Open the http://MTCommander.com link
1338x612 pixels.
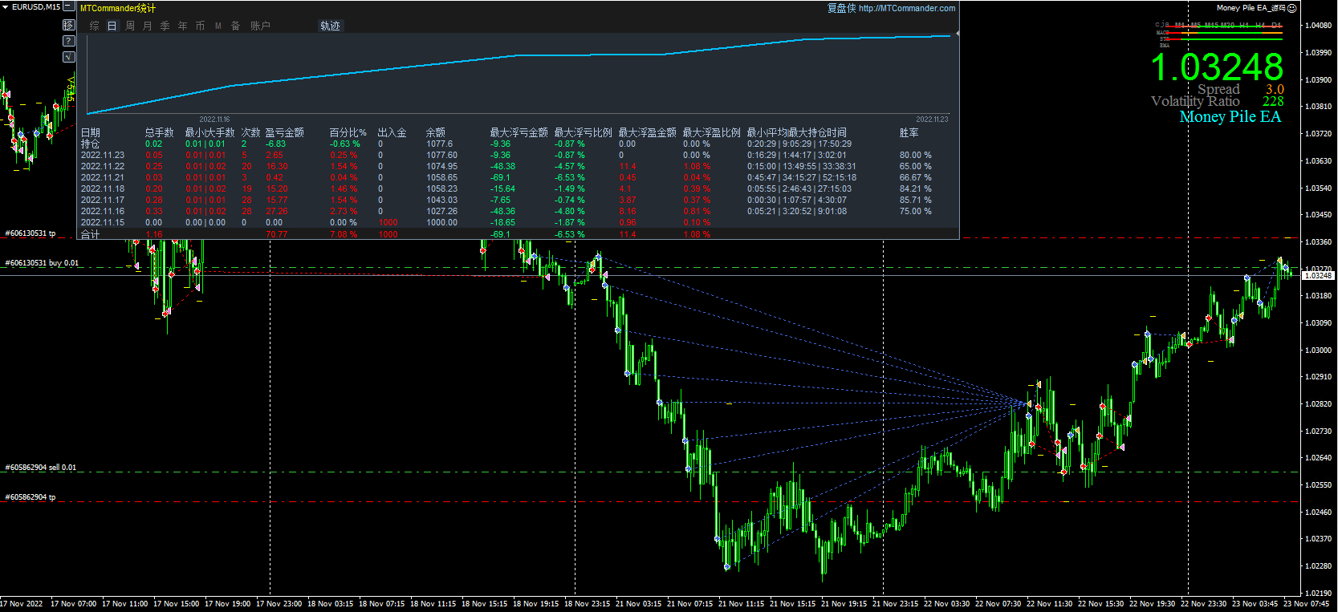tap(907, 8)
